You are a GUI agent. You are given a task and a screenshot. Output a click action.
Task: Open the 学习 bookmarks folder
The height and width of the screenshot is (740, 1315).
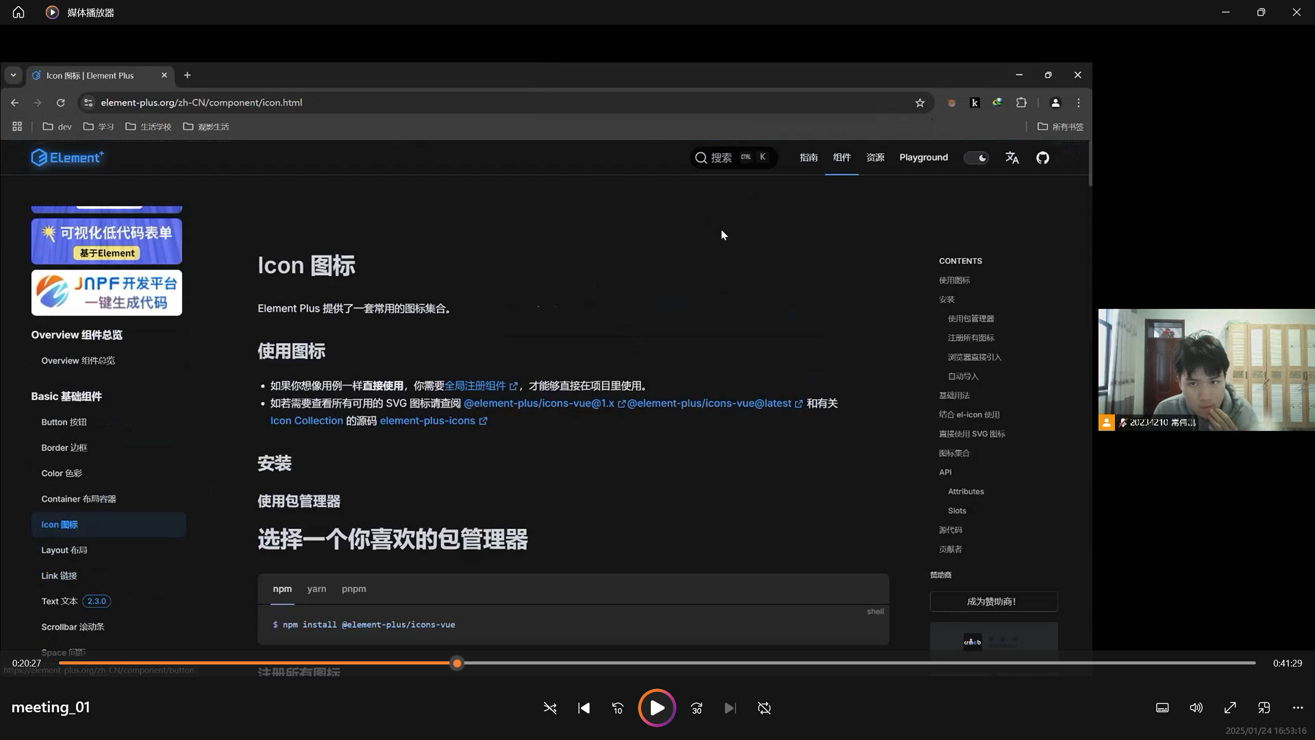click(99, 126)
